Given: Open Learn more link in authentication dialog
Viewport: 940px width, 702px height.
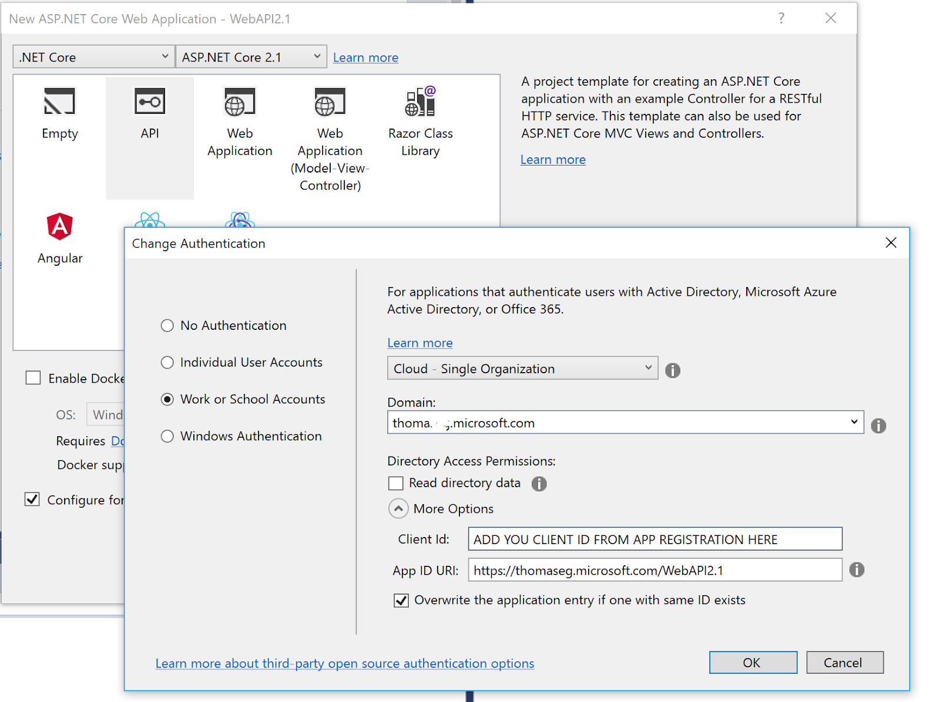Looking at the screenshot, I should coord(419,343).
